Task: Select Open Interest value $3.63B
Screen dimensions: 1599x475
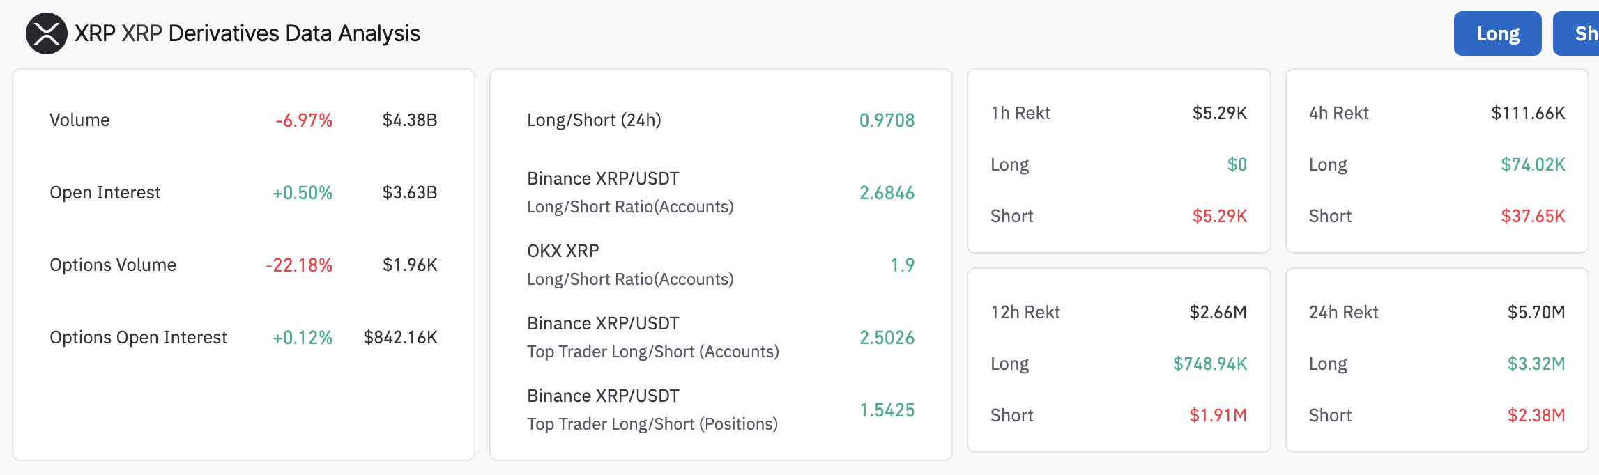Action: point(410,193)
